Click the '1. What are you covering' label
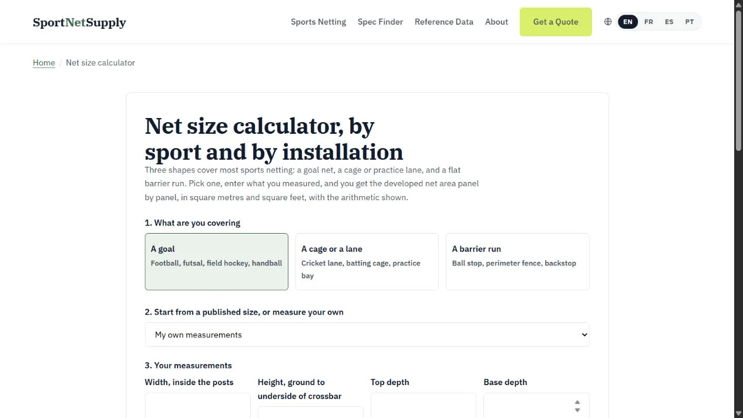Image resolution: width=743 pixels, height=418 pixels. [193, 223]
